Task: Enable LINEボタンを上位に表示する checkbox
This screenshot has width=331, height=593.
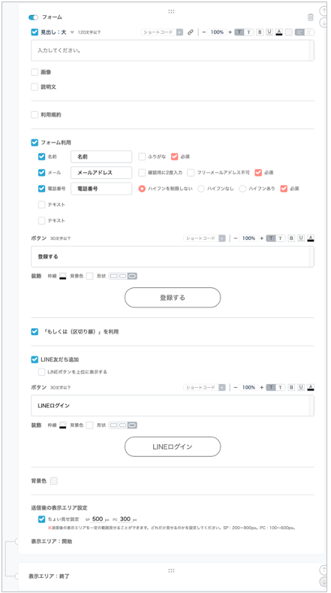Action: [x=41, y=372]
